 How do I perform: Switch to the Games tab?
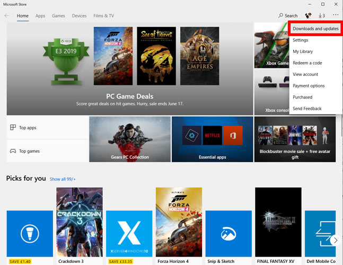(x=58, y=16)
